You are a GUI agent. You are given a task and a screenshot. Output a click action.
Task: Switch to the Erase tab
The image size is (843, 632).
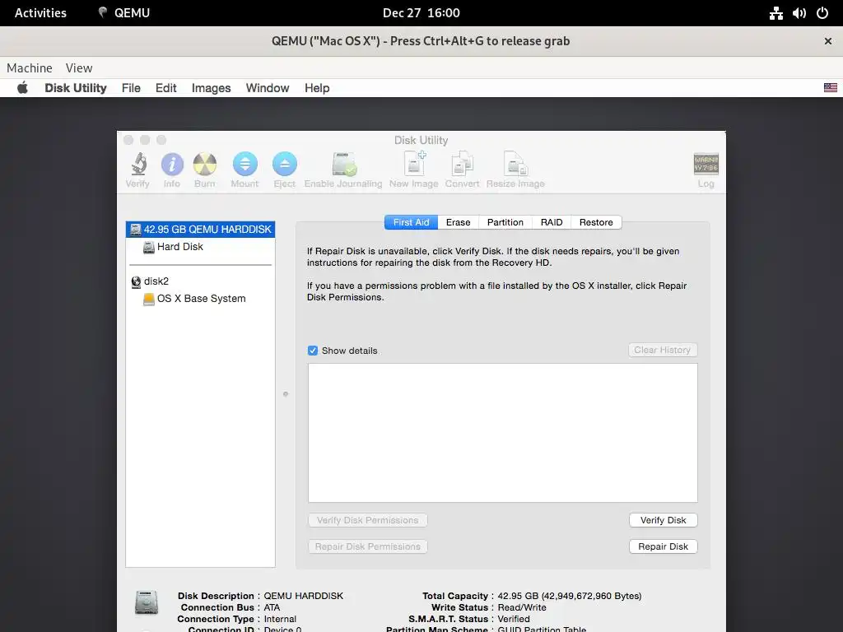[x=458, y=222]
